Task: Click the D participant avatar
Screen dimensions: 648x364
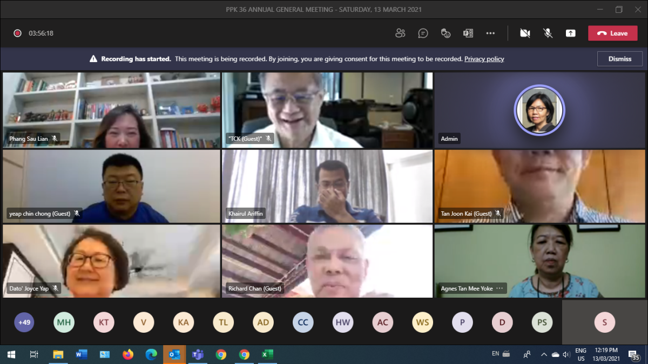Action: pos(502,322)
